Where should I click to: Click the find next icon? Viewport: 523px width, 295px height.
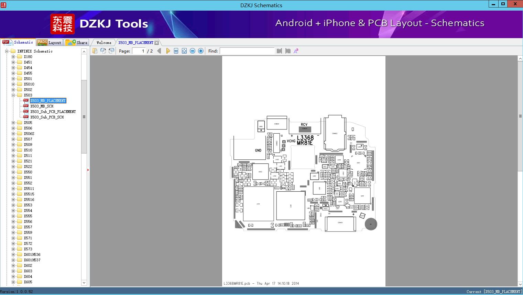(x=288, y=51)
